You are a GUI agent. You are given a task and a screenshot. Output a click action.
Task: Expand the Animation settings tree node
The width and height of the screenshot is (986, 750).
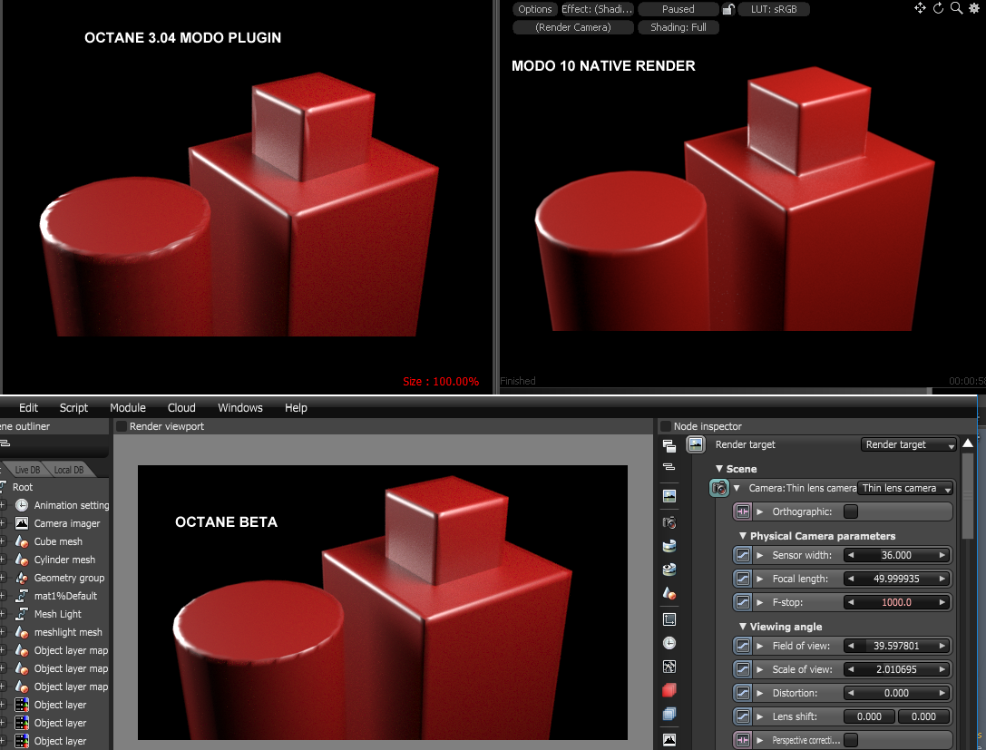point(3,505)
